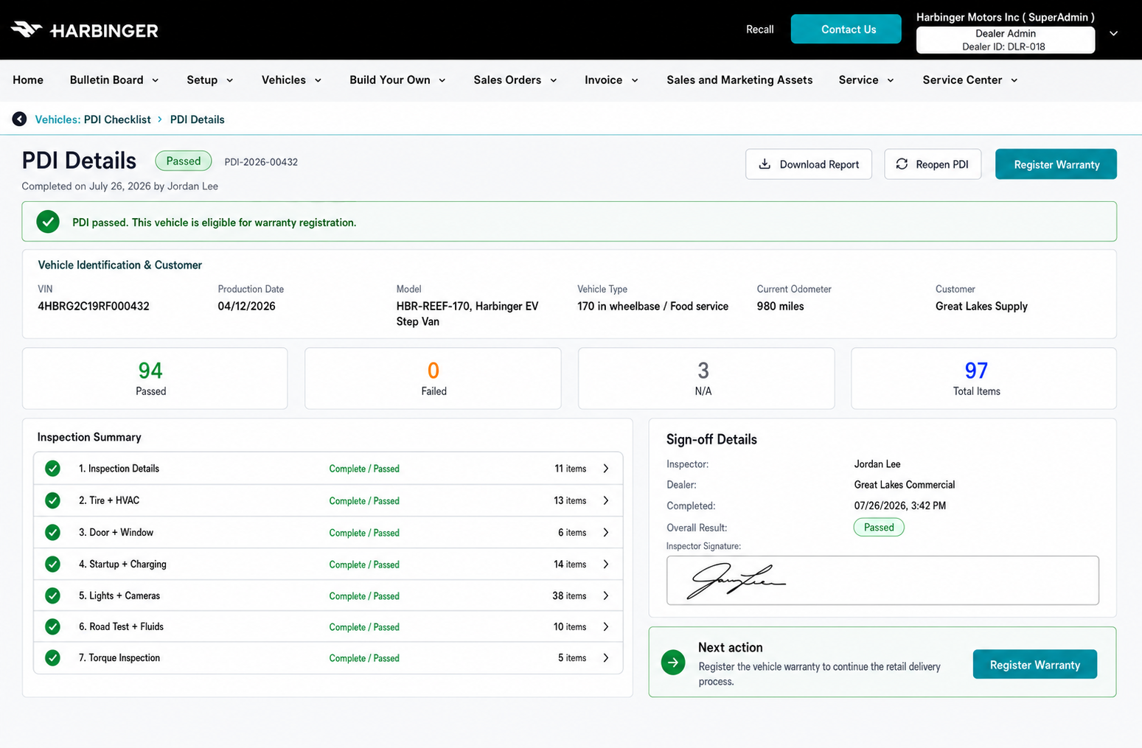Click Register Warranty in the Next action card
Screen dimensions: 1142x748
click(1035, 665)
